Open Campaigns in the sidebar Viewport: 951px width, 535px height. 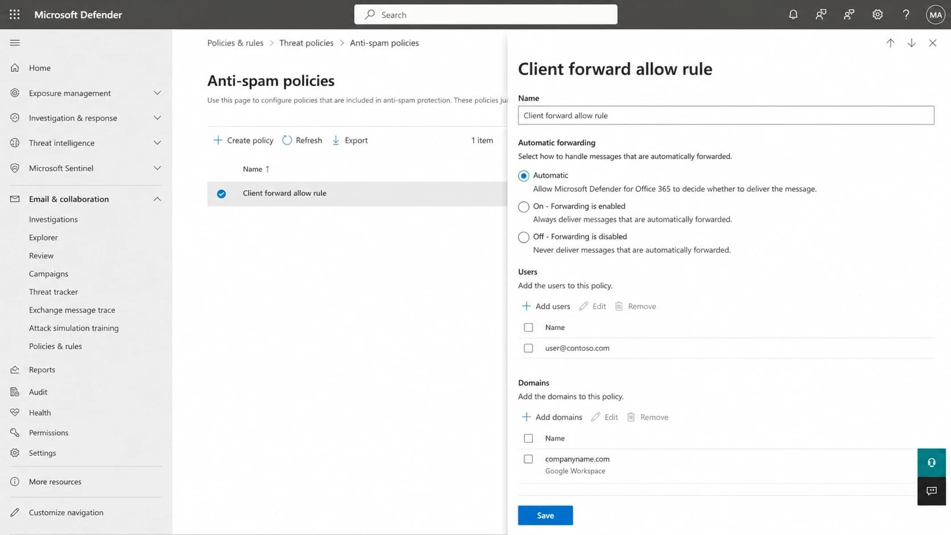(x=48, y=274)
